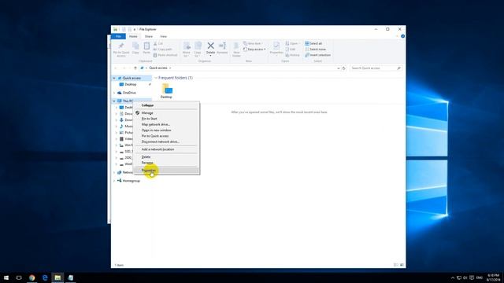Collapse the Frequent folders group
The width and height of the screenshot is (504, 283).
click(156, 78)
